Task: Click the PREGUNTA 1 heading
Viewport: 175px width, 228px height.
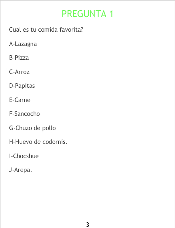Action: pyautogui.click(x=87, y=14)
